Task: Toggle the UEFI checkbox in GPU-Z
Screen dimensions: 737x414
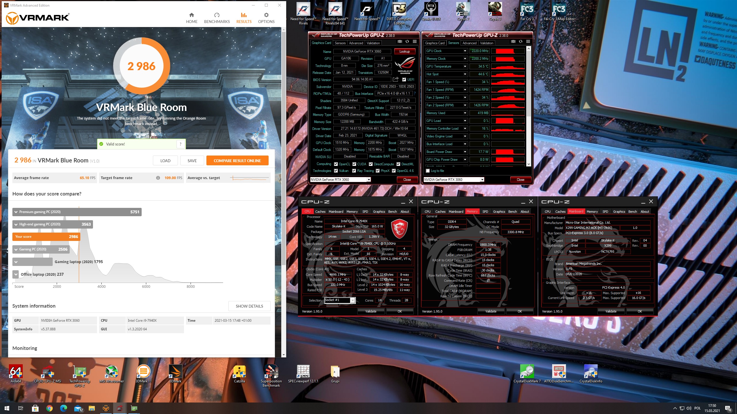Action: click(404, 80)
